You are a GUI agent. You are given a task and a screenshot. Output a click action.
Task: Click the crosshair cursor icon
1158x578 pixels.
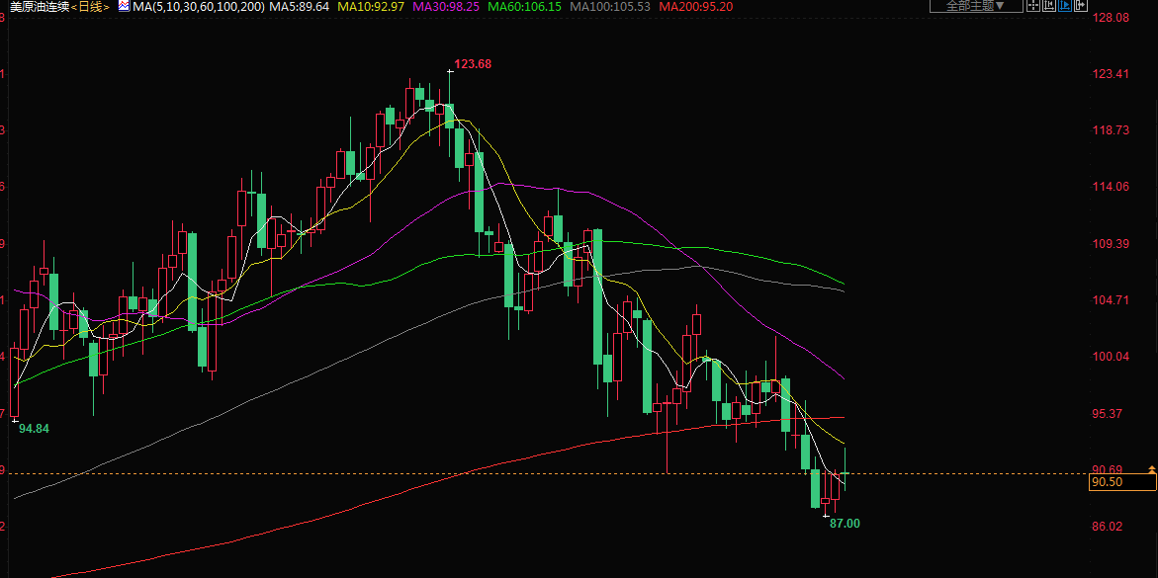(1033, 5)
